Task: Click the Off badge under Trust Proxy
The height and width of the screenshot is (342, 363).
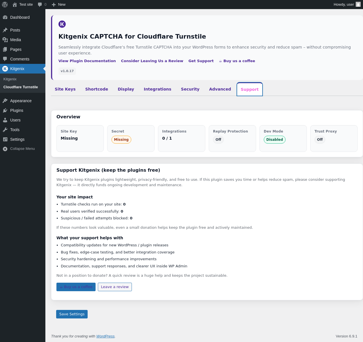Action: 320,140
